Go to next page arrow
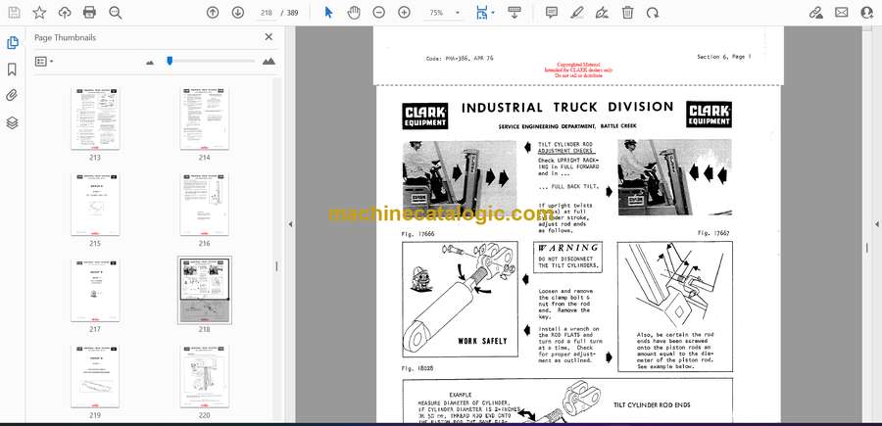 [238, 13]
